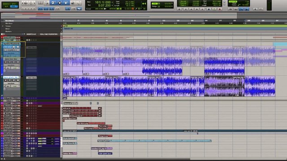Enable Spot edit mode
Image resolution: width=287 pixels, height=161 pixels.
coord(14,4)
